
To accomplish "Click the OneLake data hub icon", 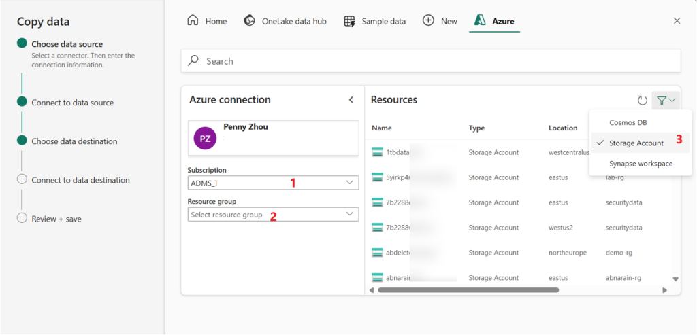I will tap(249, 21).
